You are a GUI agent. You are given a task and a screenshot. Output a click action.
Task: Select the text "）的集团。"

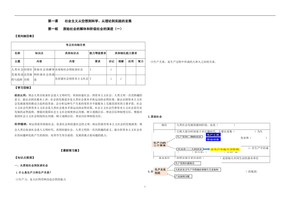pos(252,172)
